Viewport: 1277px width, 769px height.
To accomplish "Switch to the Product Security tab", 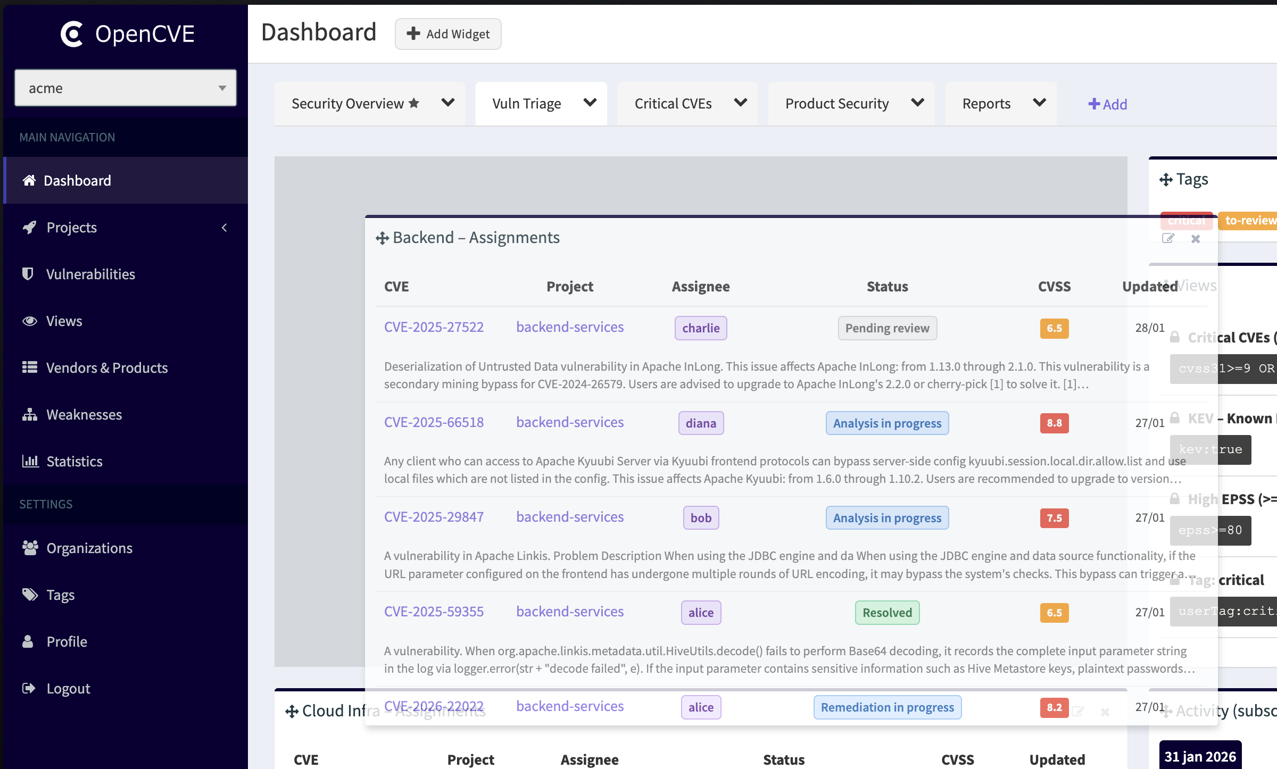I will [837, 104].
